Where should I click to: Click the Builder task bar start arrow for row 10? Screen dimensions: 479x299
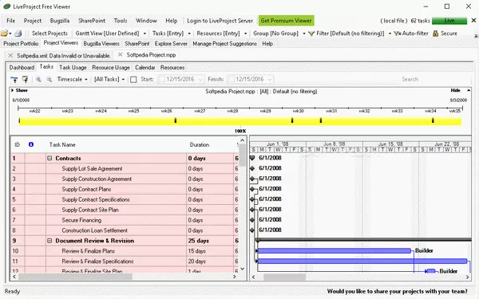pos(257,251)
